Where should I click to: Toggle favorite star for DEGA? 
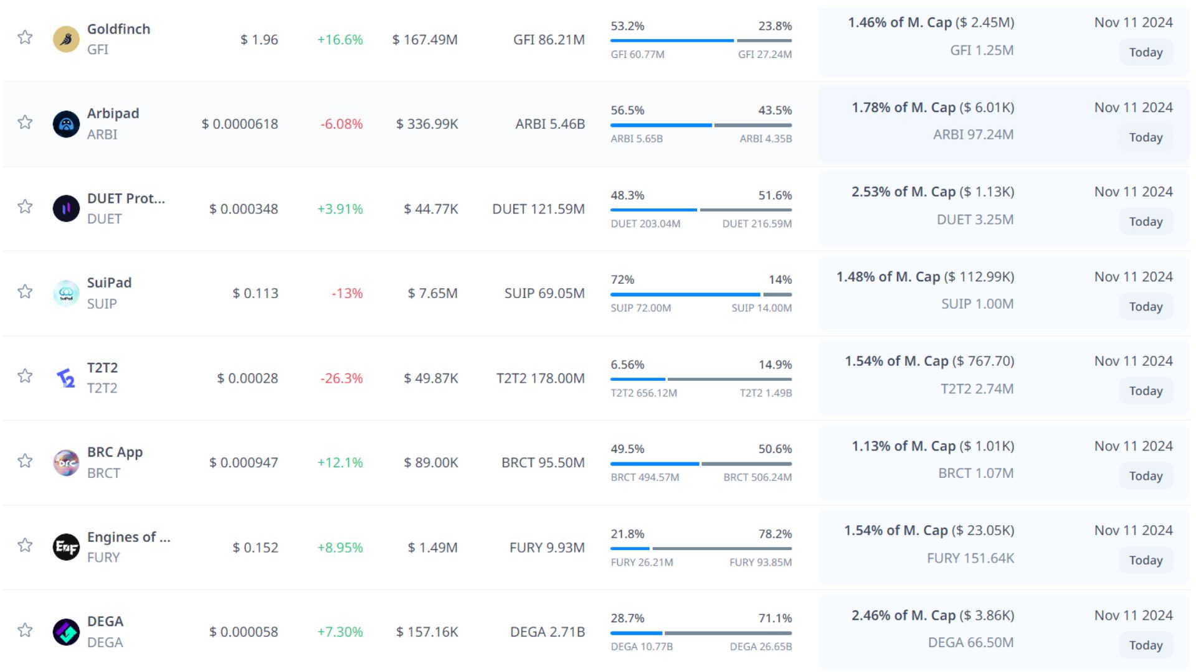click(25, 630)
